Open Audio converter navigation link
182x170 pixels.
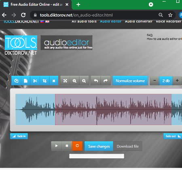[139, 21]
